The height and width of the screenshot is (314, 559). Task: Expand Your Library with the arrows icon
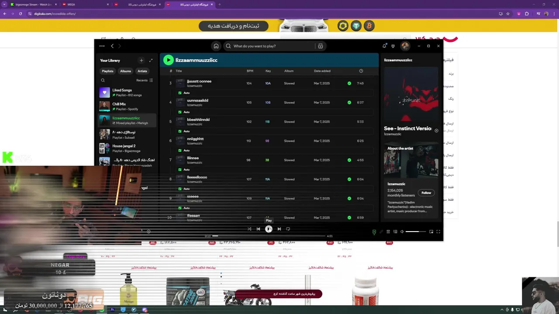tap(151, 60)
